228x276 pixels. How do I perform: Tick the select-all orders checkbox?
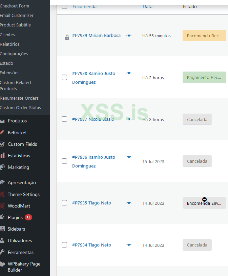(x=64, y=6)
